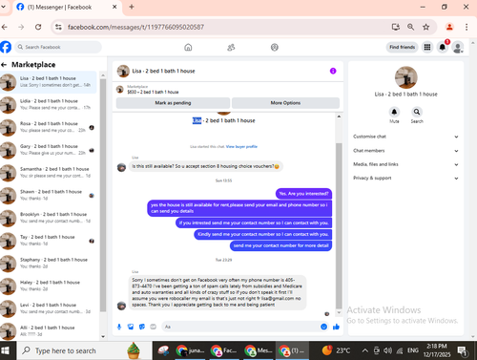Image resolution: width=477 pixels, height=360 pixels.
Task: Go back from Marketplace with arrow
Action: (x=4, y=65)
